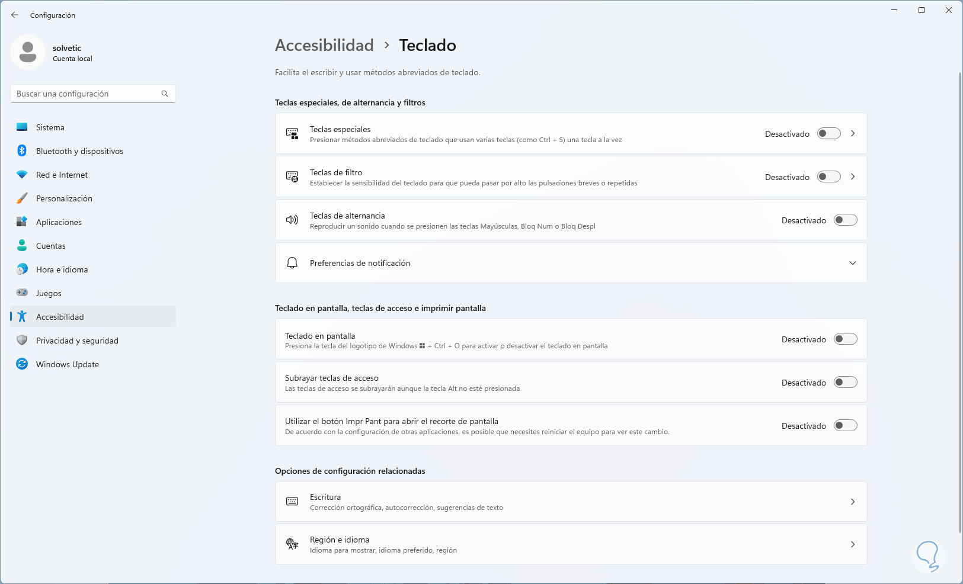Open the Escritura related settings

tap(571, 502)
